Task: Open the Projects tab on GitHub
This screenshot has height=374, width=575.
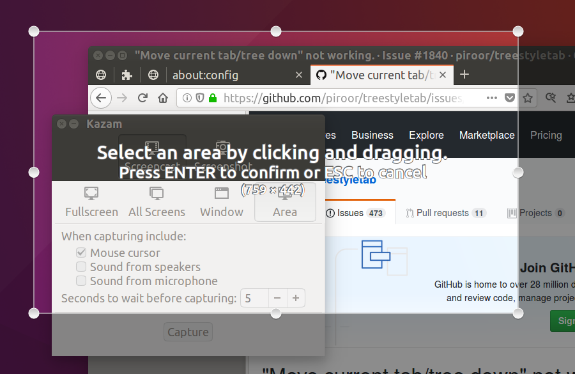Action: pyautogui.click(x=536, y=213)
